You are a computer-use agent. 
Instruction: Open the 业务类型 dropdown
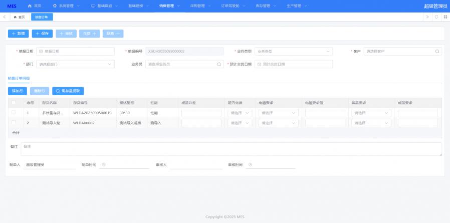pos(293,51)
